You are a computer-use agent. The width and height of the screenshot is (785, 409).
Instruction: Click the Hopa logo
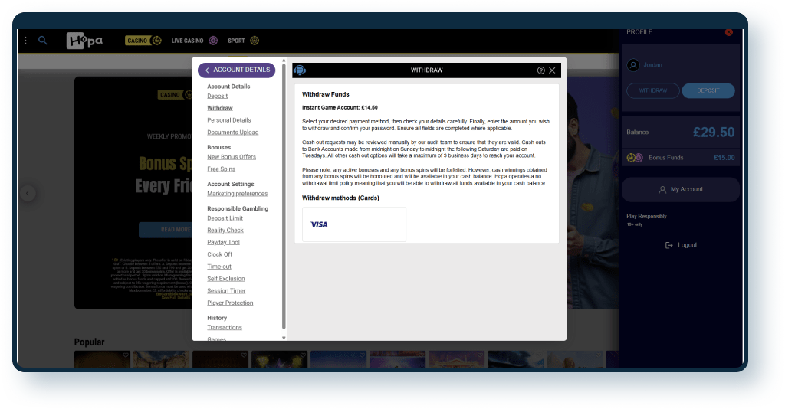(x=84, y=41)
